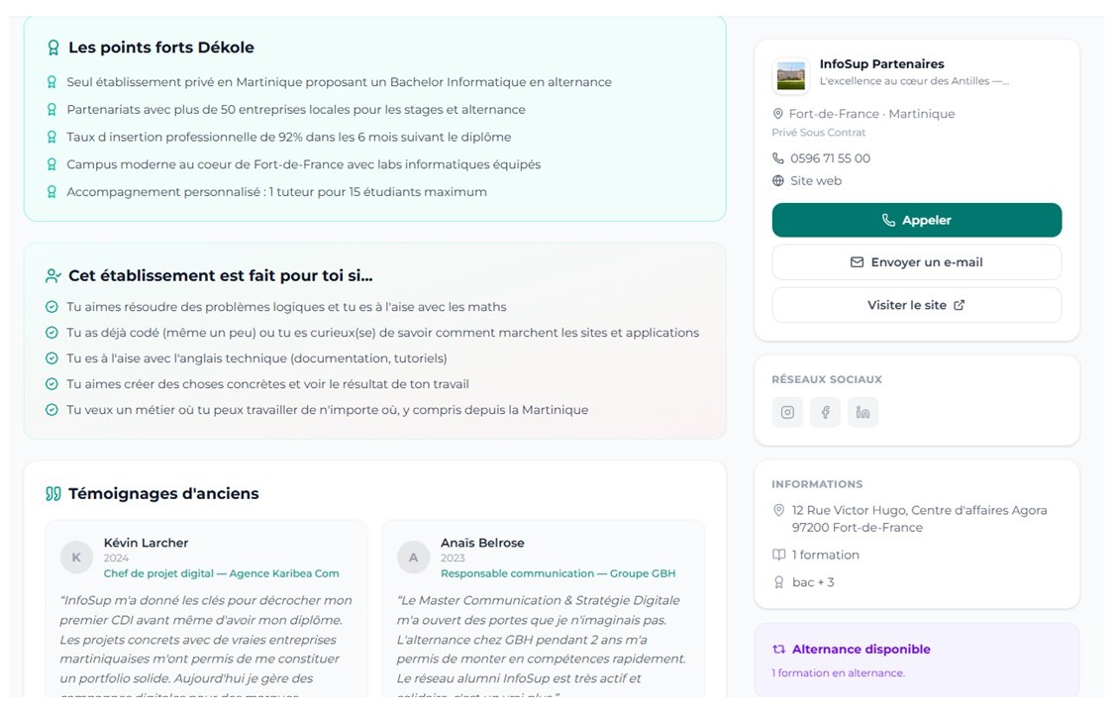Click the InfoSup Partenaires logo thumbnail
The height and width of the screenshot is (713, 1115).
[790, 75]
